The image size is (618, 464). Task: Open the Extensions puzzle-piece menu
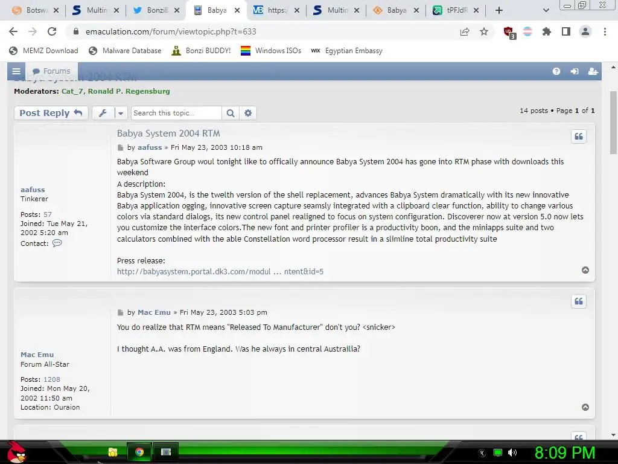tap(547, 31)
